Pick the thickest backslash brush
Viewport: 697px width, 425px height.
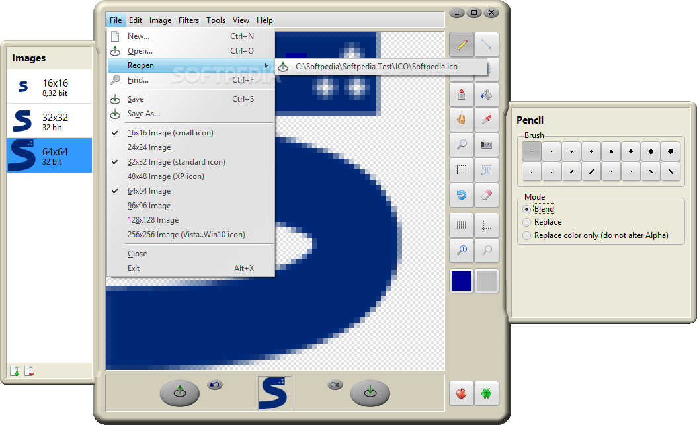[671, 171]
